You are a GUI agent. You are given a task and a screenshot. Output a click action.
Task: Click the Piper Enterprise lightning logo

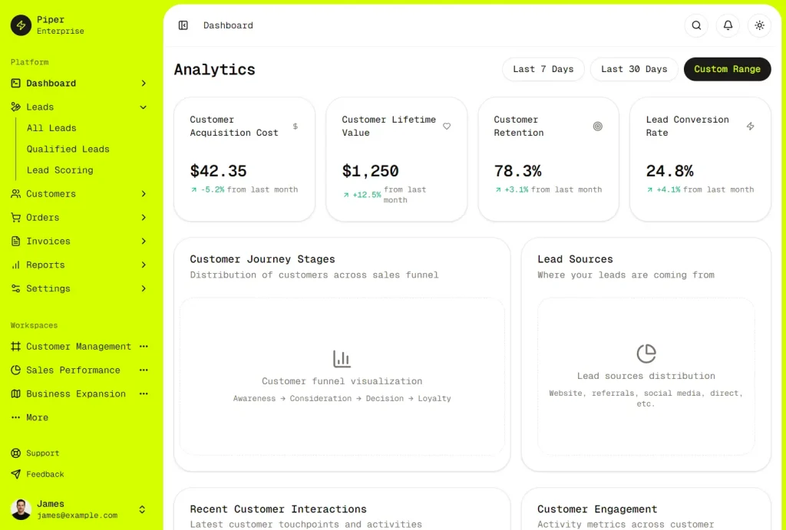(21, 25)
